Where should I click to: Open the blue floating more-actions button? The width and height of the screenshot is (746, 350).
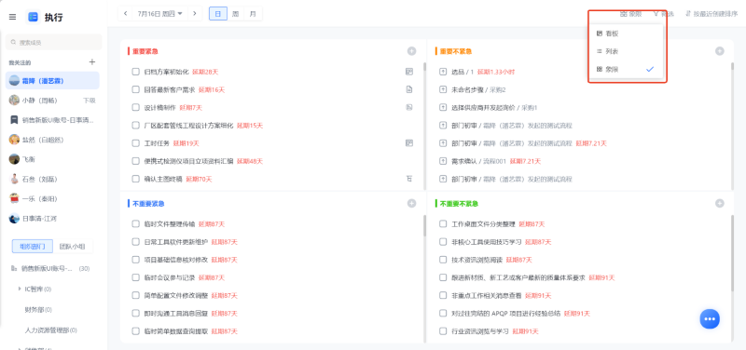(710, 318)
